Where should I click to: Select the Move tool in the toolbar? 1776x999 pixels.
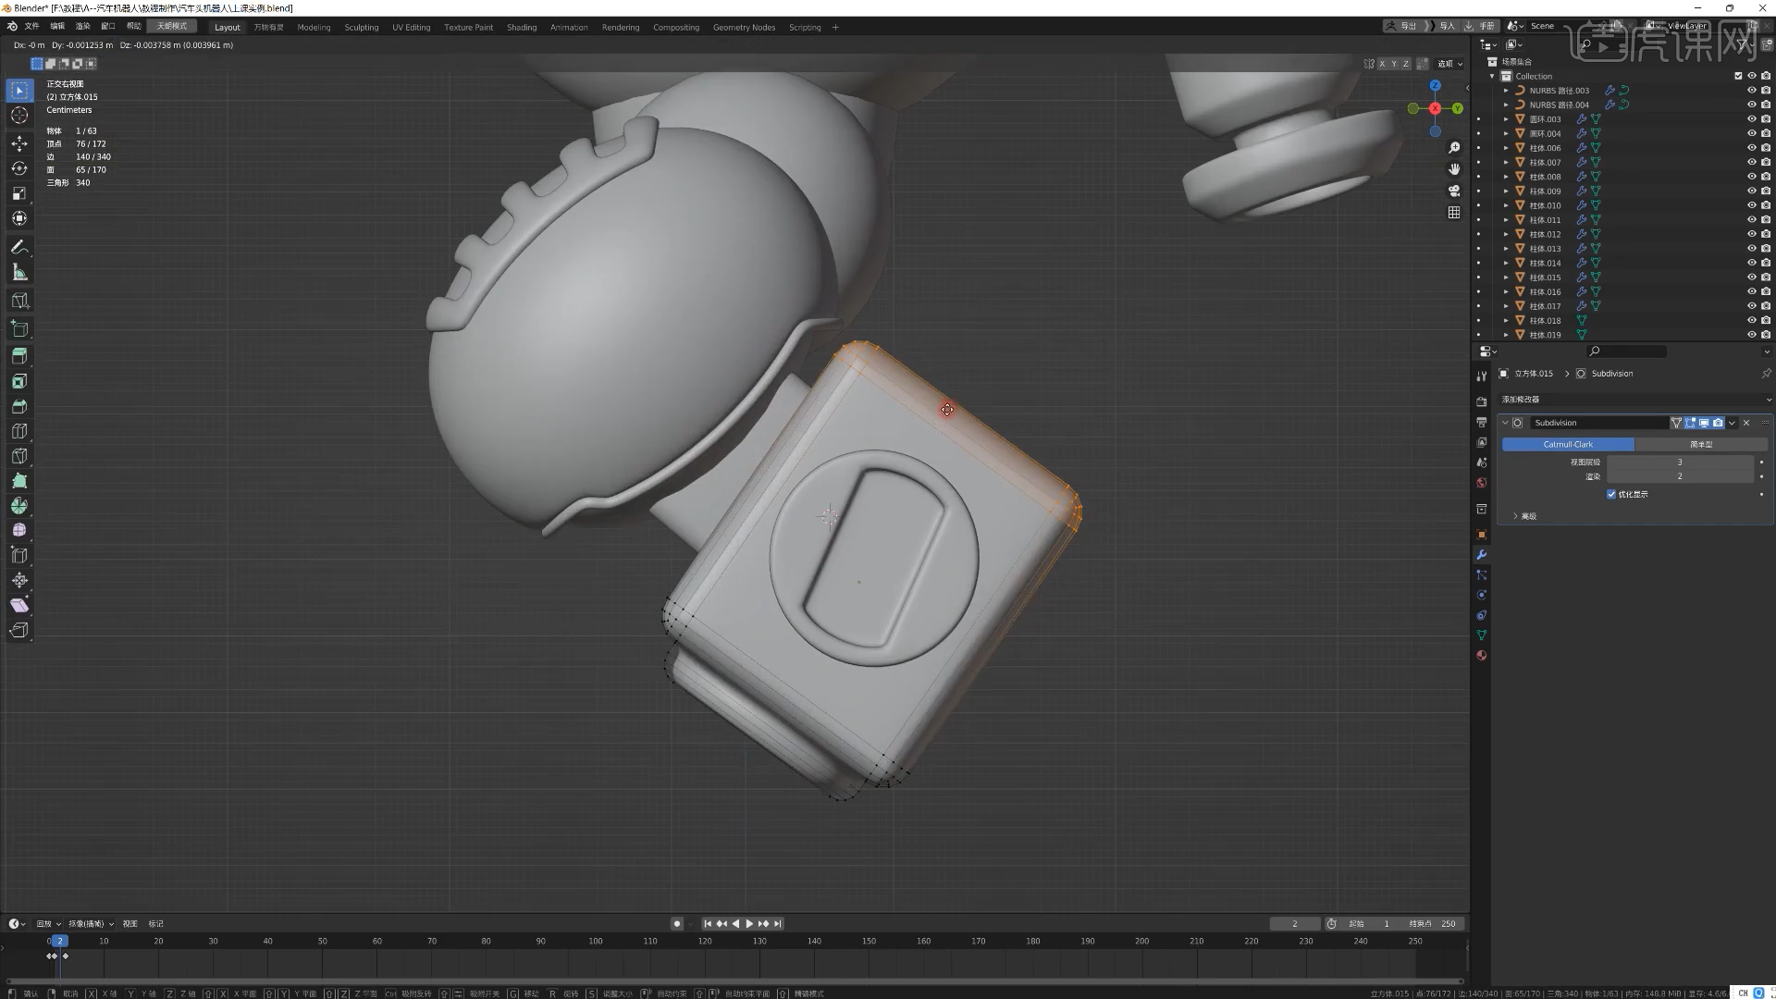(x=19, y=143)
